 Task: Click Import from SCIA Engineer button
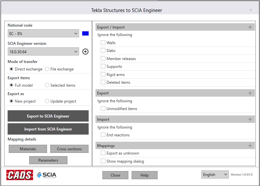tap(48, 129)
